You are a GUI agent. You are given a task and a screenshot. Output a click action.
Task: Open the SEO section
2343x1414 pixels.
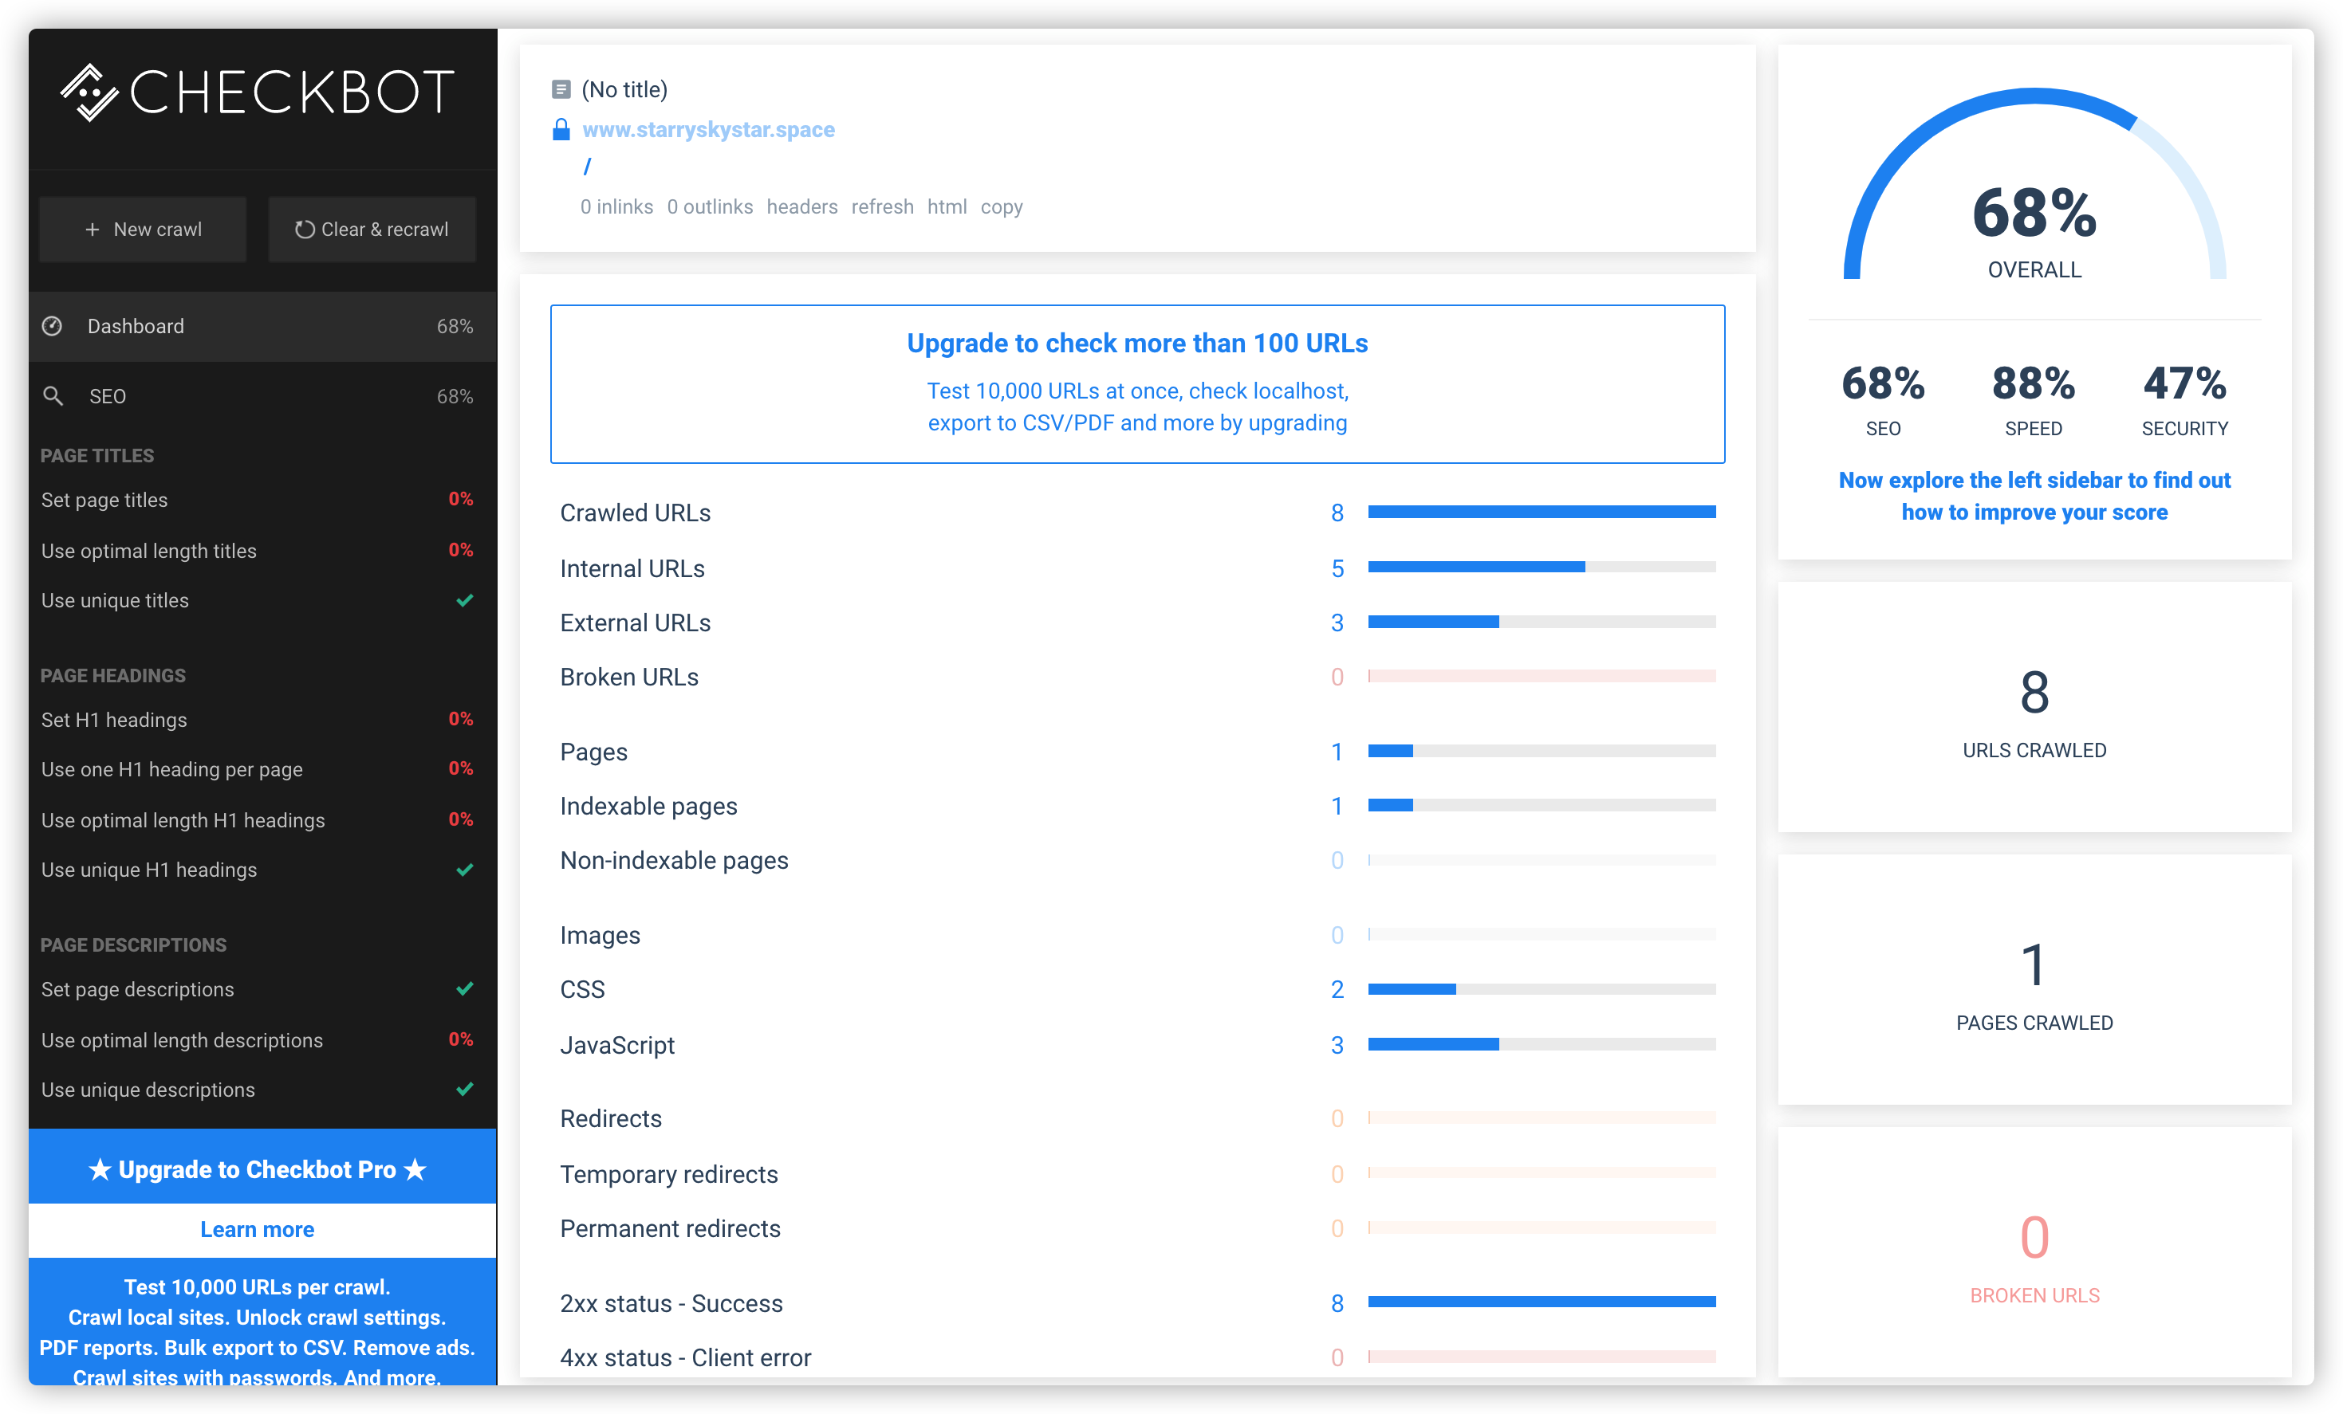[x=262, y=396]
